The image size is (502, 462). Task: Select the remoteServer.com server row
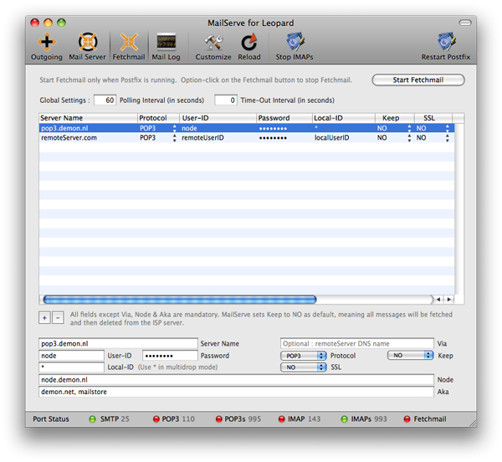click(247, 138)
